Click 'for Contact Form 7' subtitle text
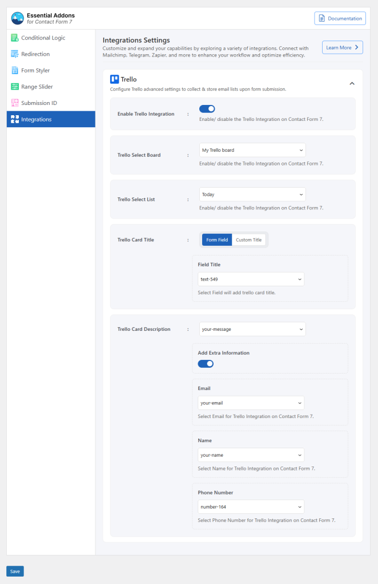378x584 pixels. point(50,22)
